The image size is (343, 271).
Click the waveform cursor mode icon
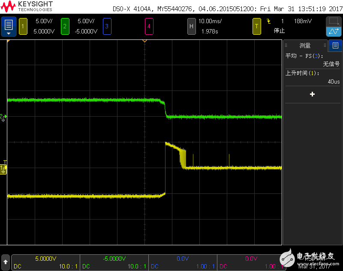(x=334, y=31)
